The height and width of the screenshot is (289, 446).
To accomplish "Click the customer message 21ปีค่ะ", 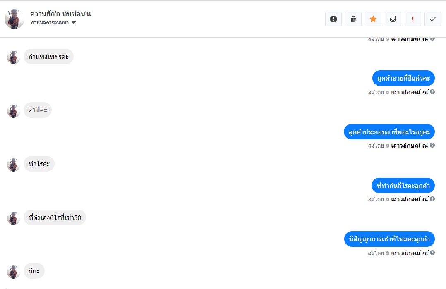I will tap(38, 110).
